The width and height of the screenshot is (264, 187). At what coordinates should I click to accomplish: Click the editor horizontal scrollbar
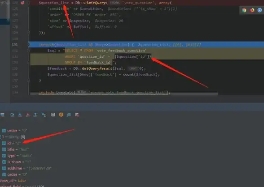[x=124, y=94]
